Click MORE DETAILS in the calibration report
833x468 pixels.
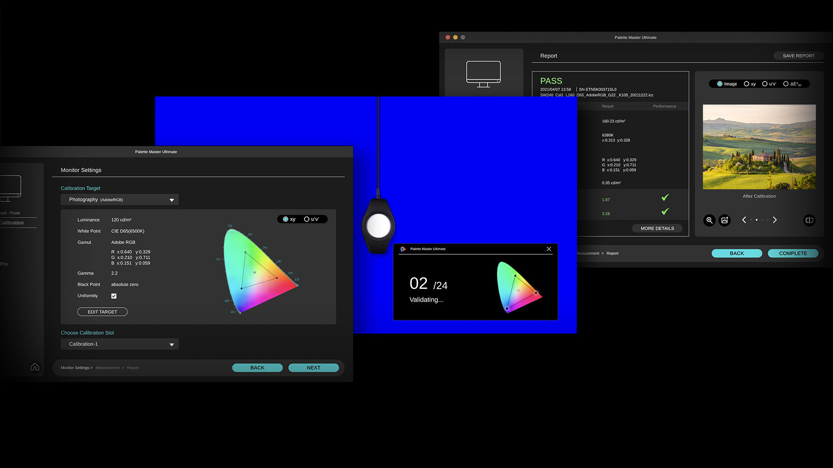(x=657, y=228)
